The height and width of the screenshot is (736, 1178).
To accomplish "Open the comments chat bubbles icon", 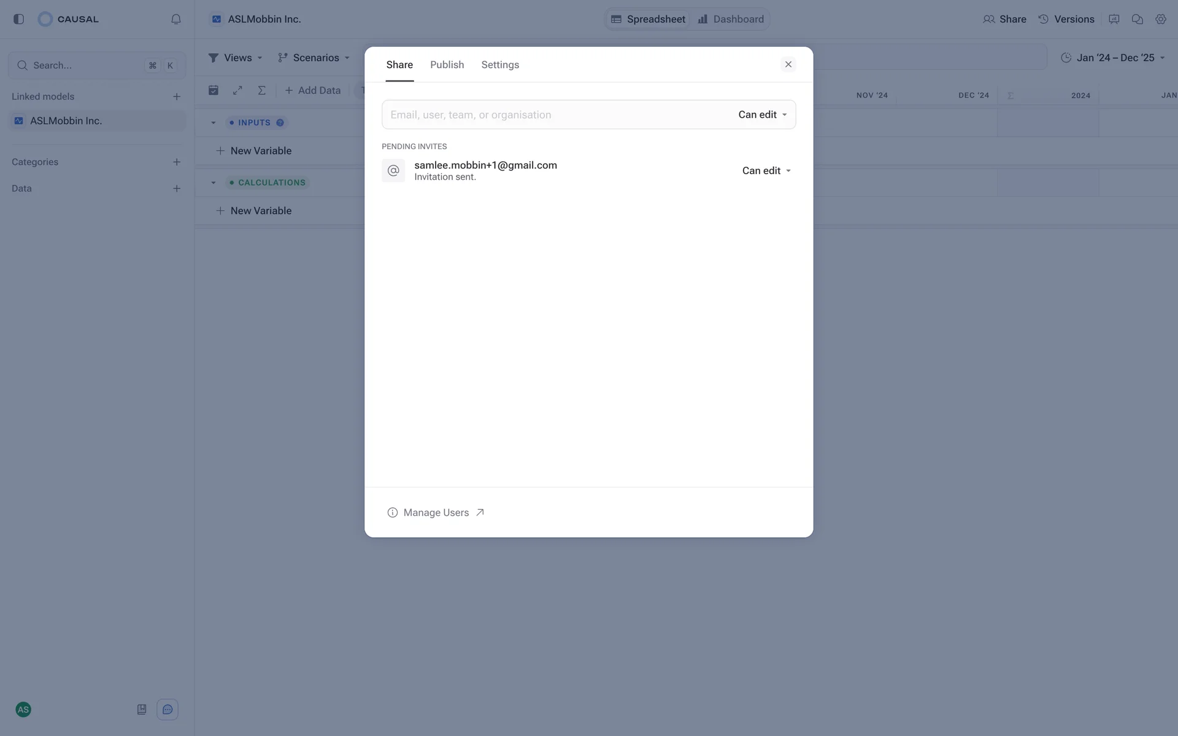I will pos(1137,19).
